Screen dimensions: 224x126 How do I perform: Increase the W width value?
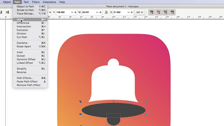click(x=101, y=12)
